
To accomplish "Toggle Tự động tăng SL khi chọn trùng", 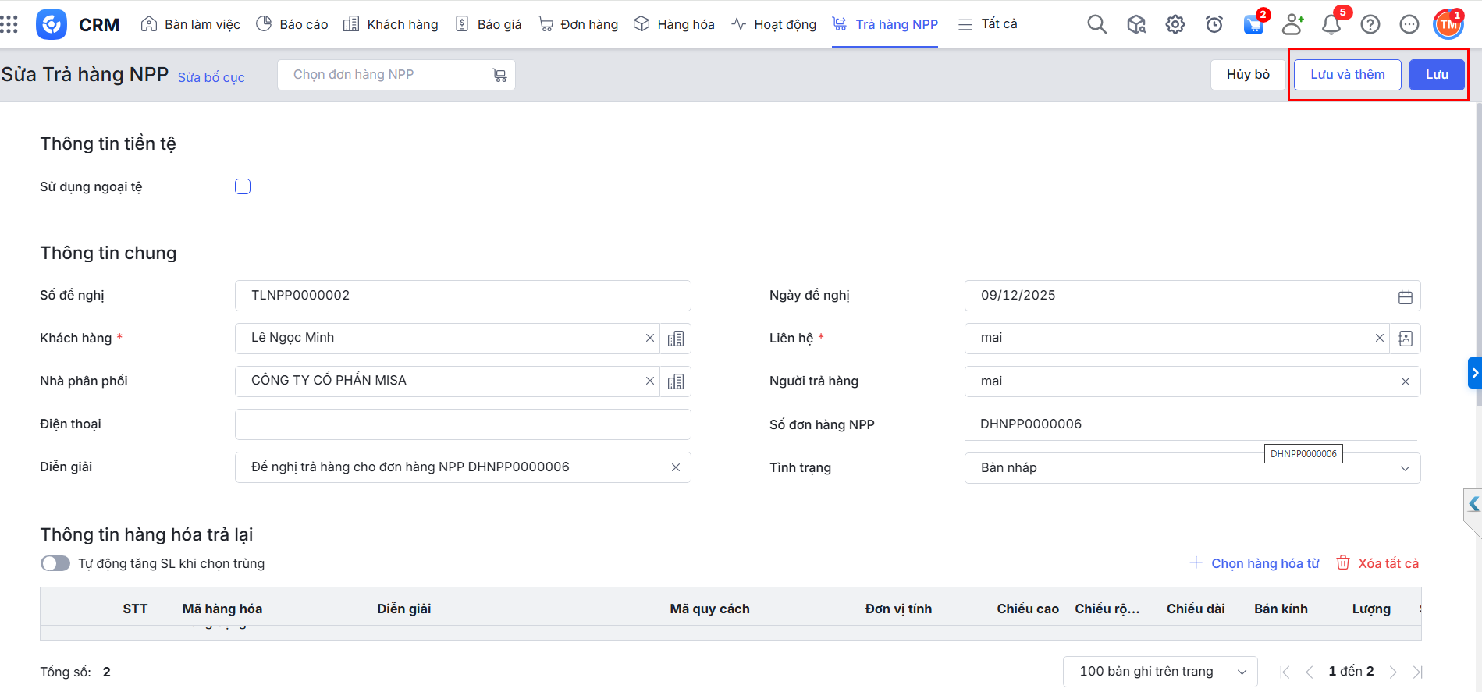I will (x=55, y=563).
